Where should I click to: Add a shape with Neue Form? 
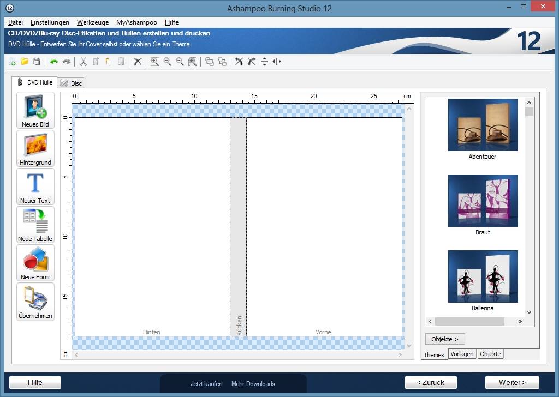35,263
